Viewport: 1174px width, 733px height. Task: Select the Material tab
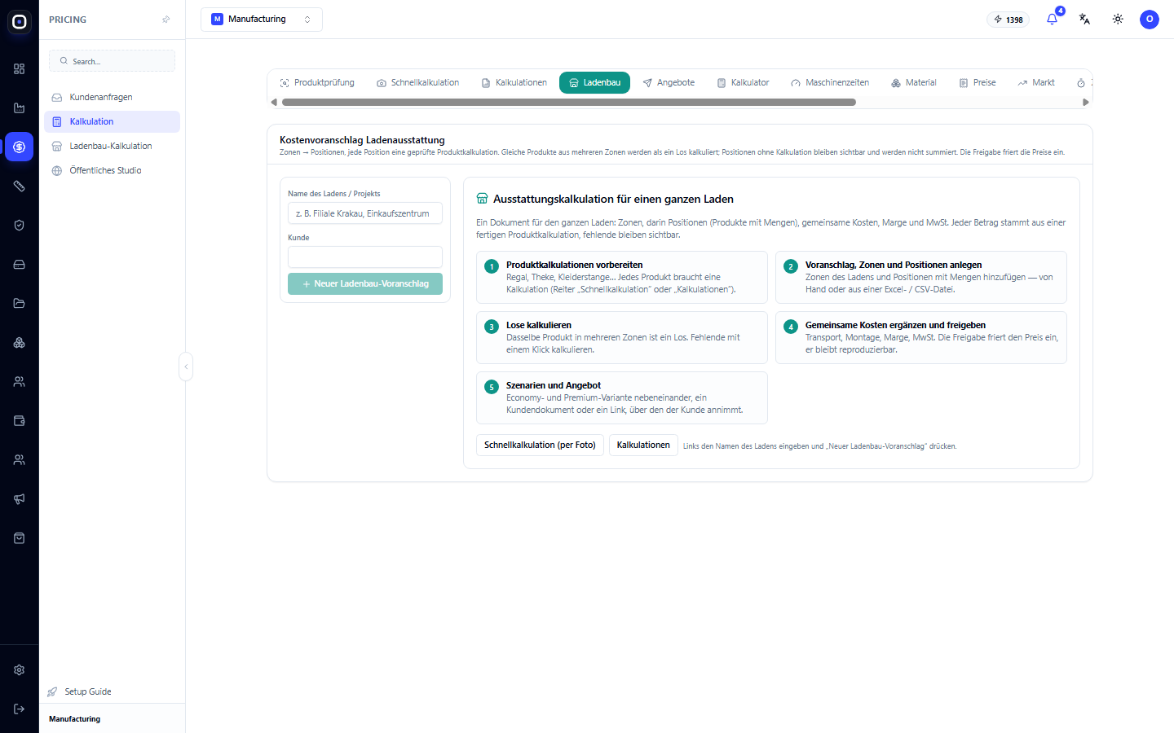pyautogui.click(x=914, y=83)
